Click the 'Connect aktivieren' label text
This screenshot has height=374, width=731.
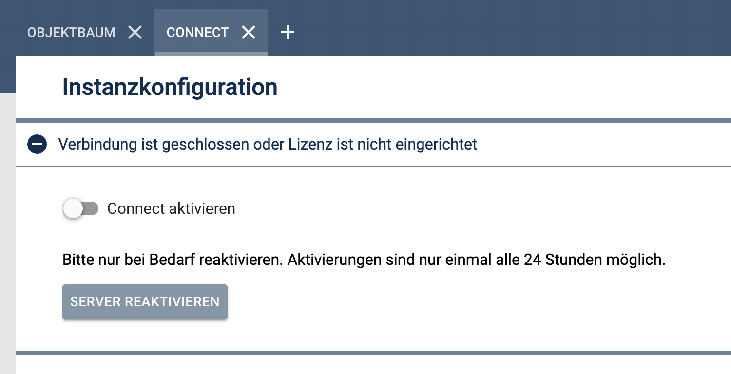171,209
